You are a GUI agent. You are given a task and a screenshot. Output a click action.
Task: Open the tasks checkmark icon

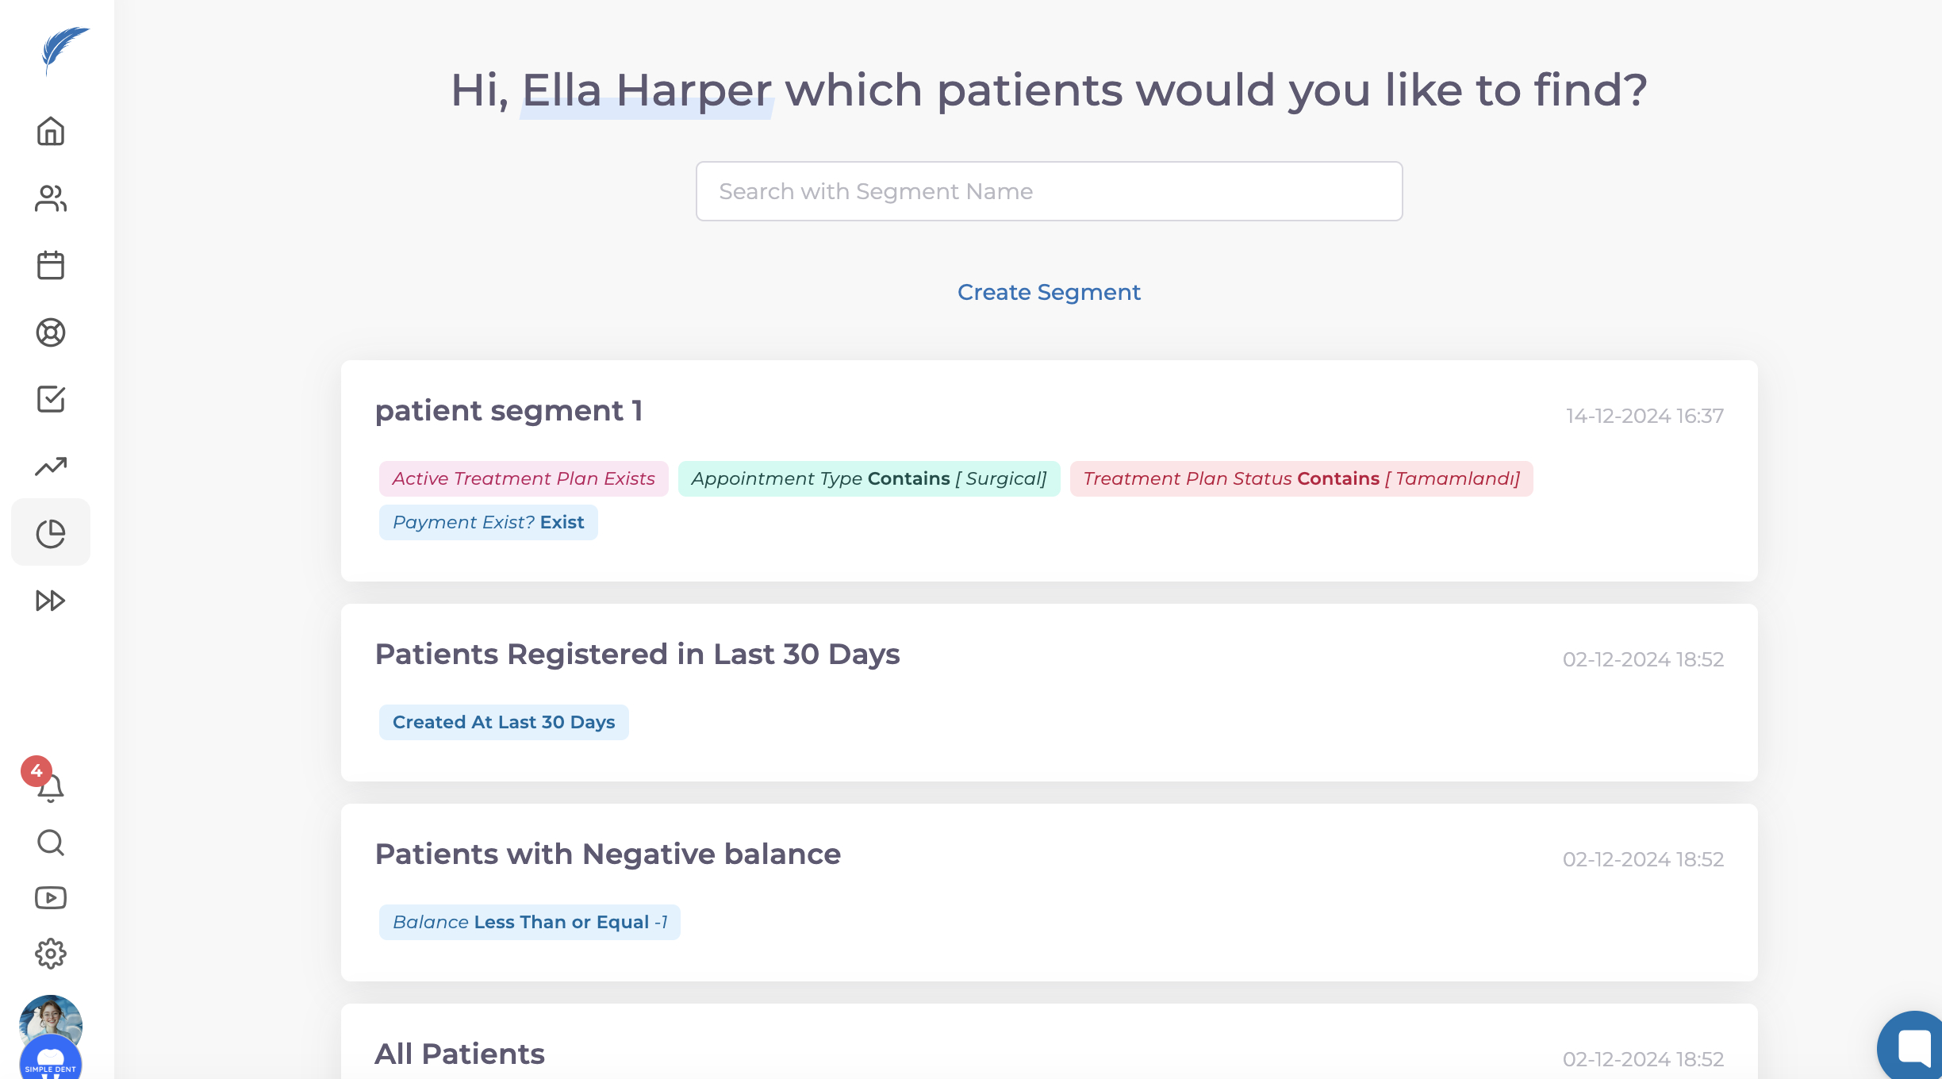[x=51, y=399]
